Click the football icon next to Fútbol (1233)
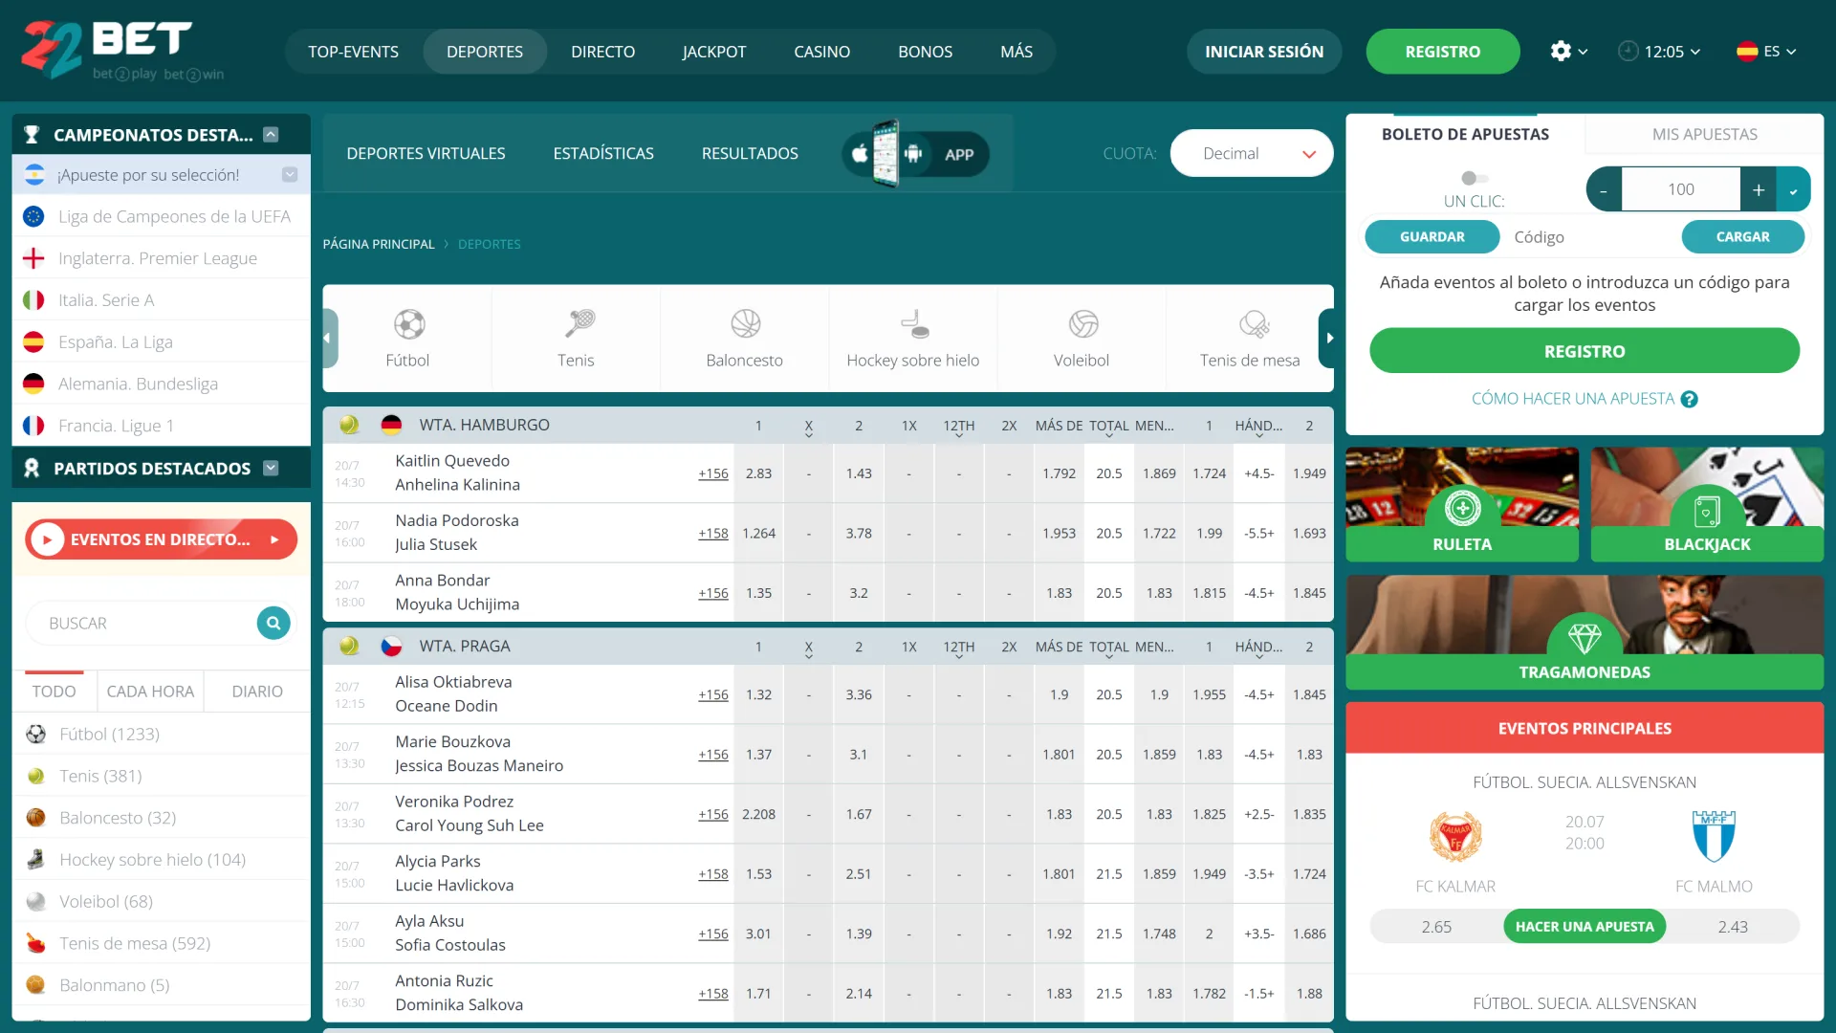 pyautogui.click(x=36, y=735)
